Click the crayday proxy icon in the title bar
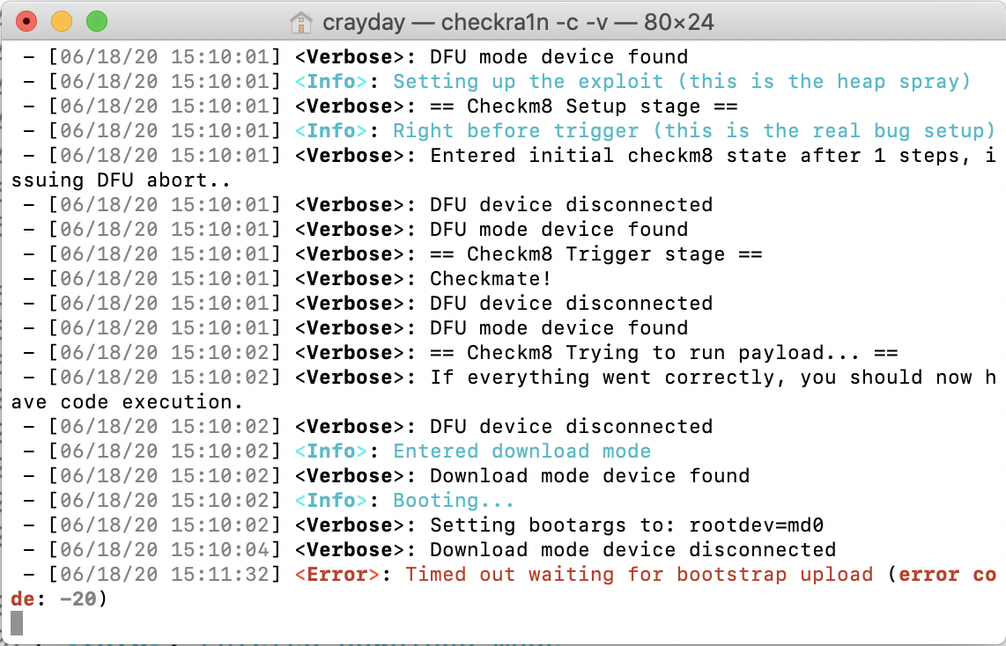This screenshot has width=1006, height=646. tap(301, 22)
